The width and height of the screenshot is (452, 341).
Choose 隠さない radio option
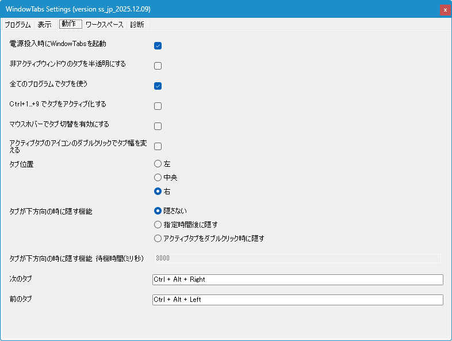[x=170, y=210]
